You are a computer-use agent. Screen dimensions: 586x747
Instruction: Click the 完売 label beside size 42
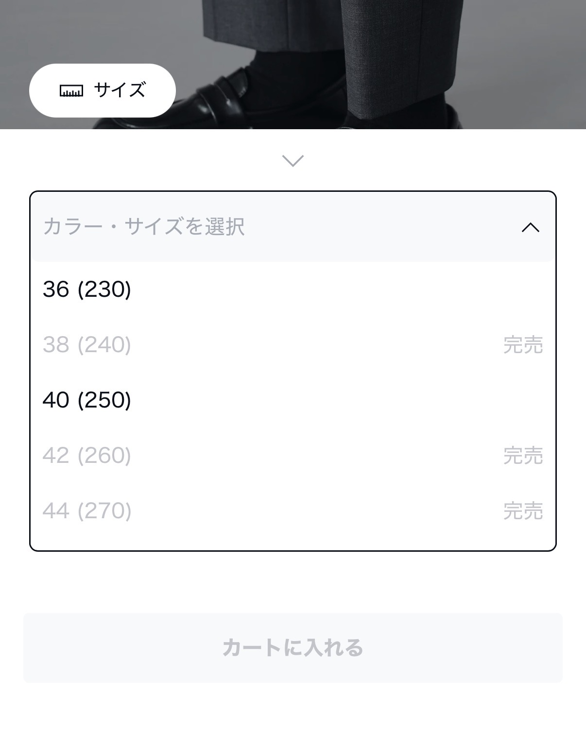[523, 456]
